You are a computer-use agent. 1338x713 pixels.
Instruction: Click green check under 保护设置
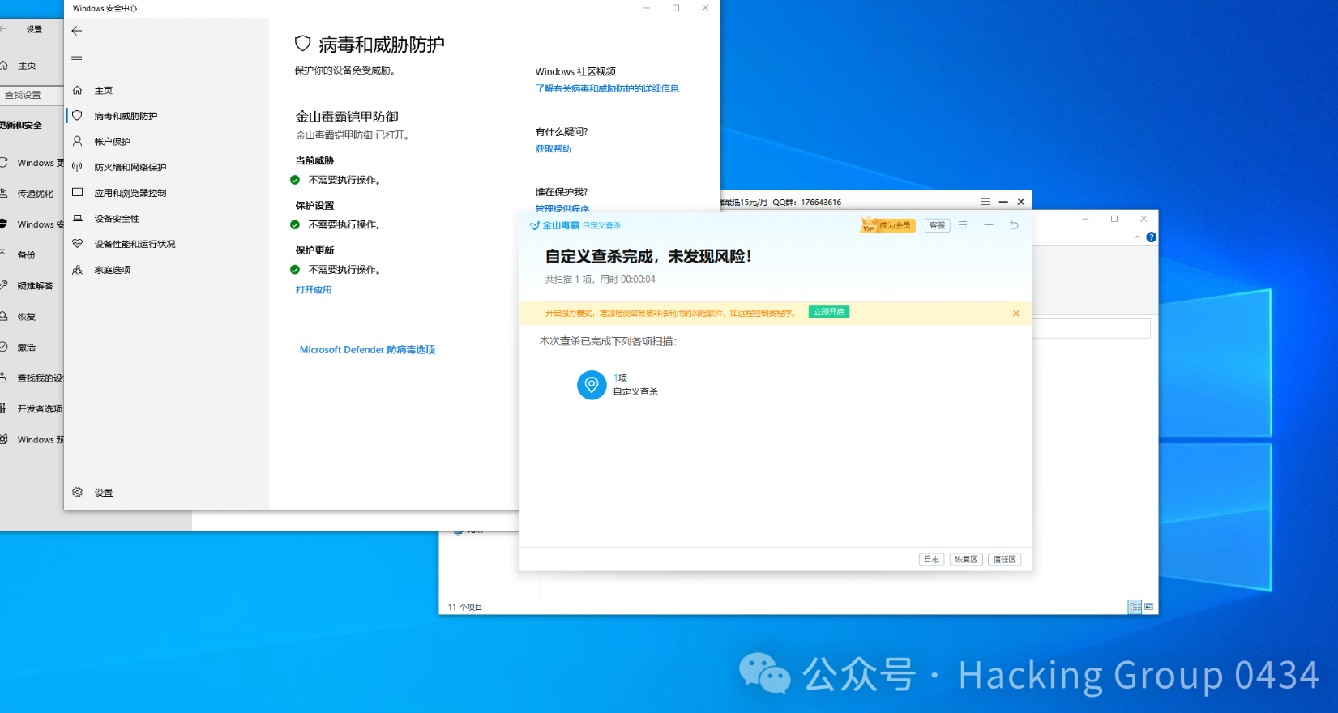[x=295, y=224]
